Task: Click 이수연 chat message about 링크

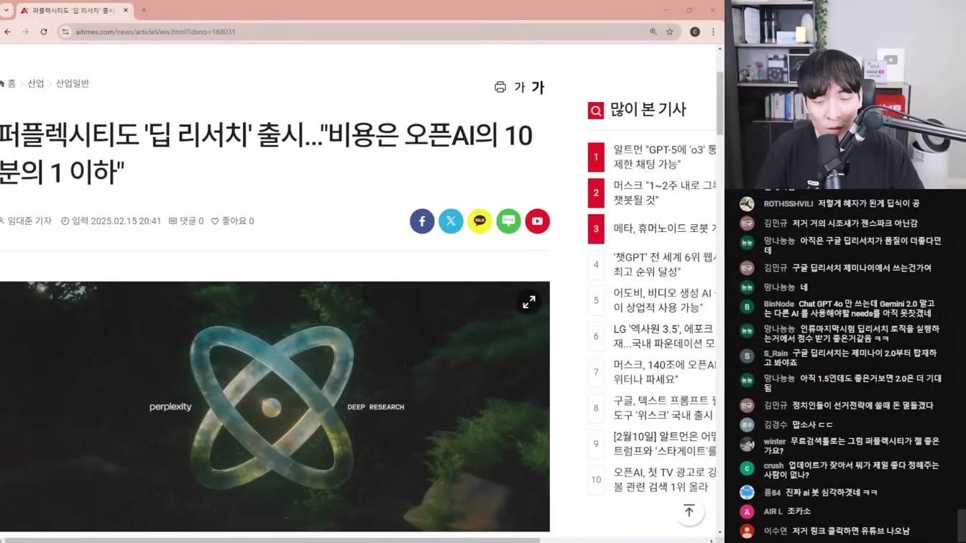Action: pyautogui.click(x=837, y=531)
